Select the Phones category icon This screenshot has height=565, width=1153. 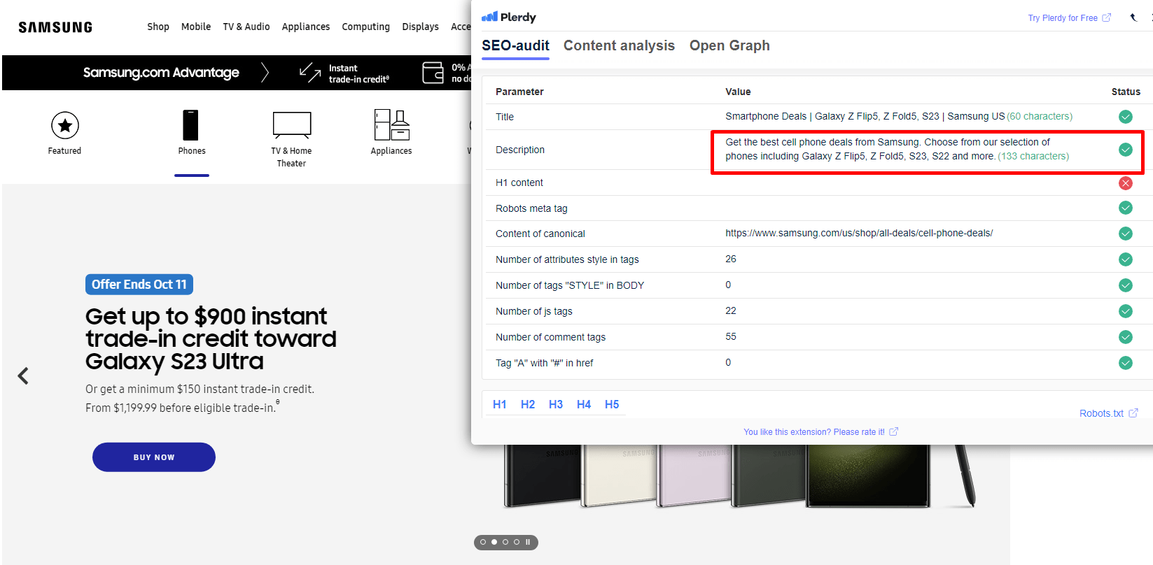point(190,126)
